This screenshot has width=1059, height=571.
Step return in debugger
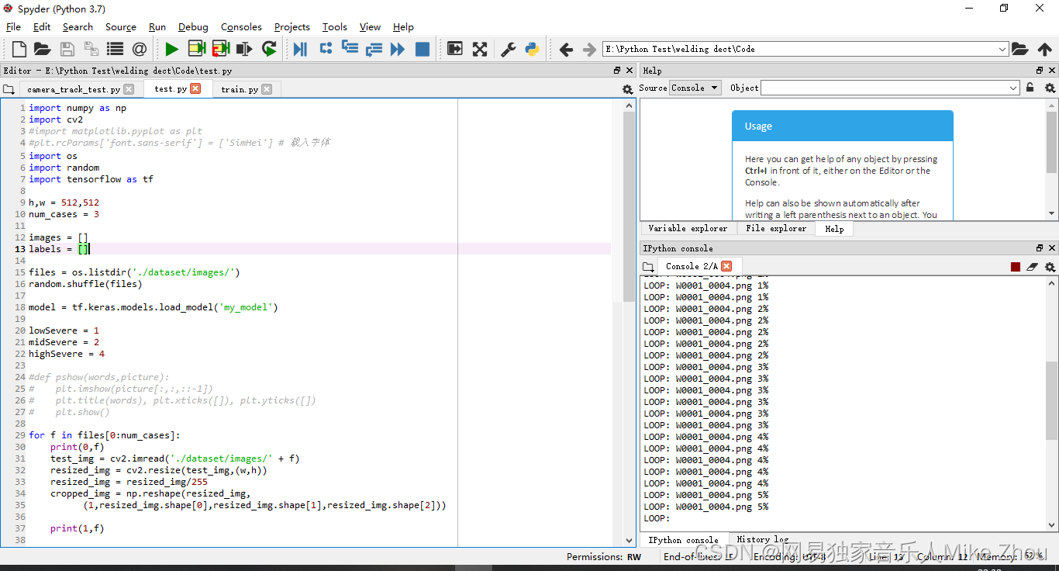click(x=374, y=49)
